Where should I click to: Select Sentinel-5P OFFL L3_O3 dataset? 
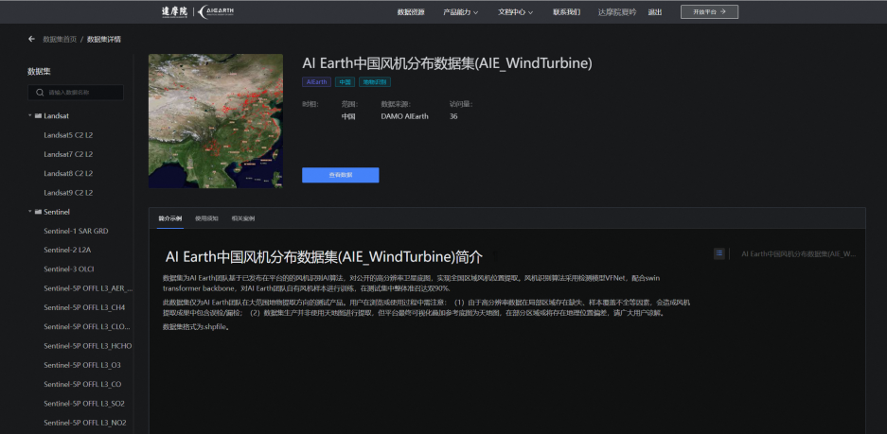pyautogui.click(x=82, y=365)
